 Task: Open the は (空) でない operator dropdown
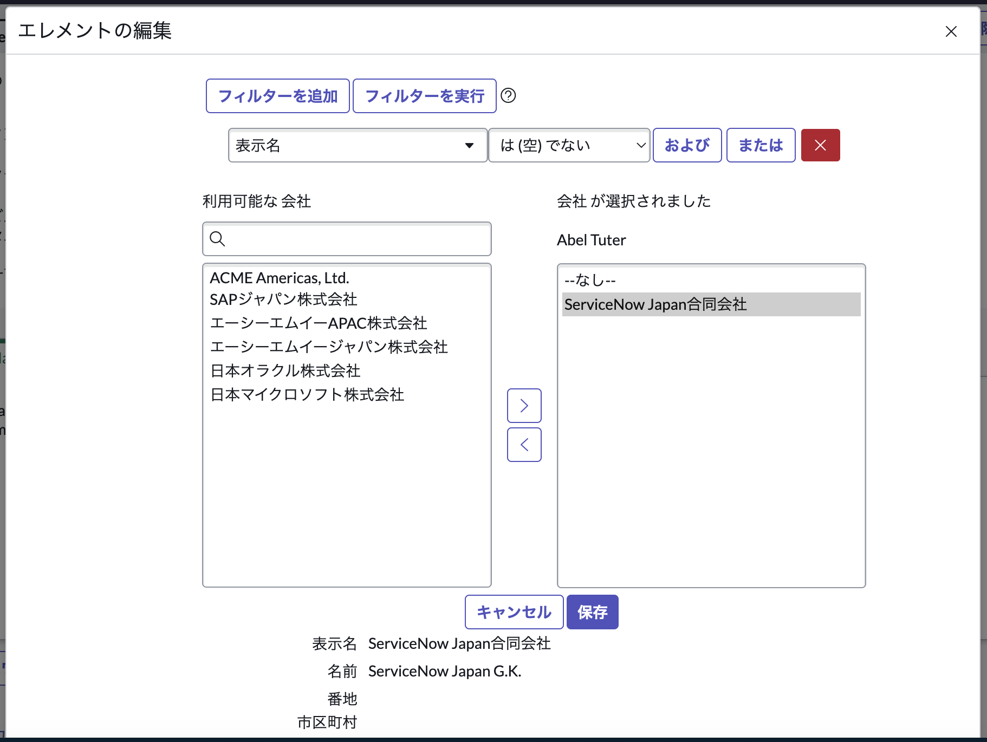pyautogui.click(x=569, y=145)
